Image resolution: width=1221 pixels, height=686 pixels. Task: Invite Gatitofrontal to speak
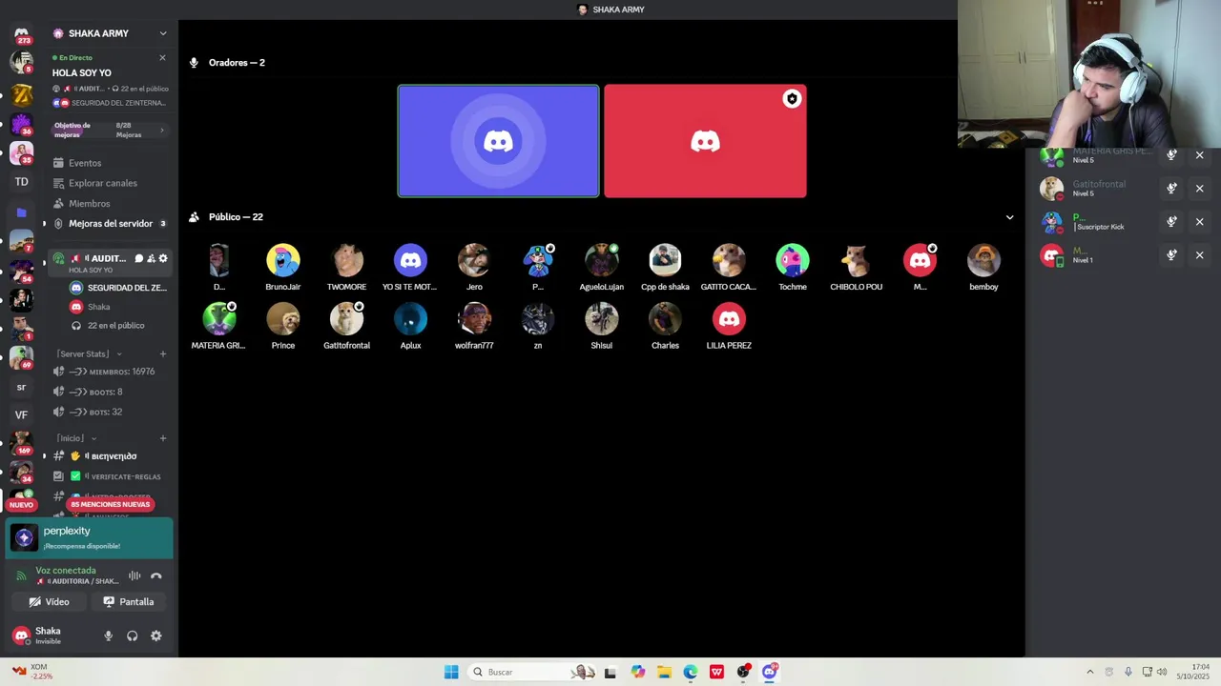[x=1171, y=189]
